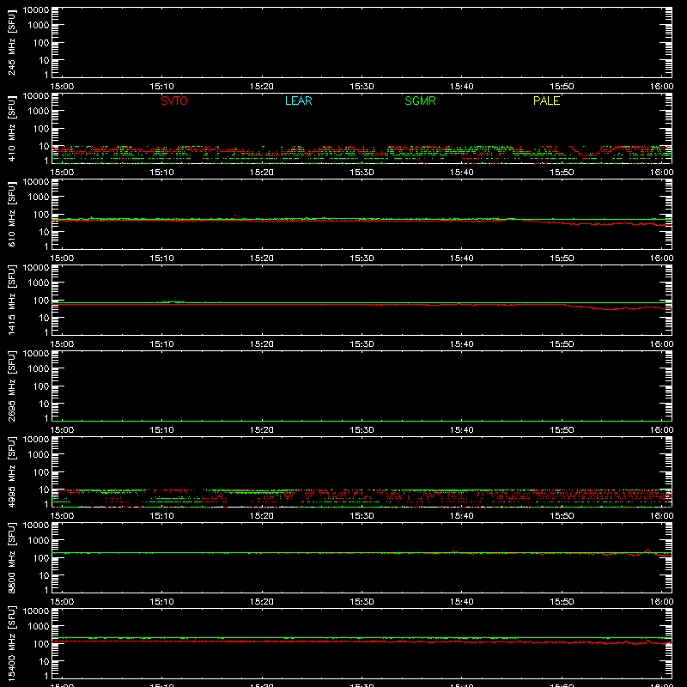Click the 10 y-axis label of the 8800 MHz panel
The height and width of the screenshot is (687, 687).
coord(44,575)
